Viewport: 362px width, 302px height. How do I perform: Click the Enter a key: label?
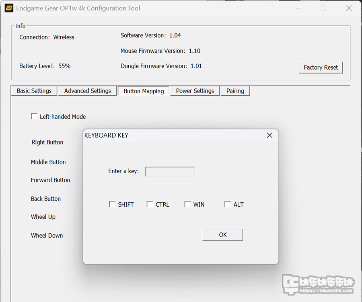(x=123, y=171)
